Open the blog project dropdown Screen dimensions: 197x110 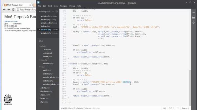pyautogui.click(x=42, y=41)
